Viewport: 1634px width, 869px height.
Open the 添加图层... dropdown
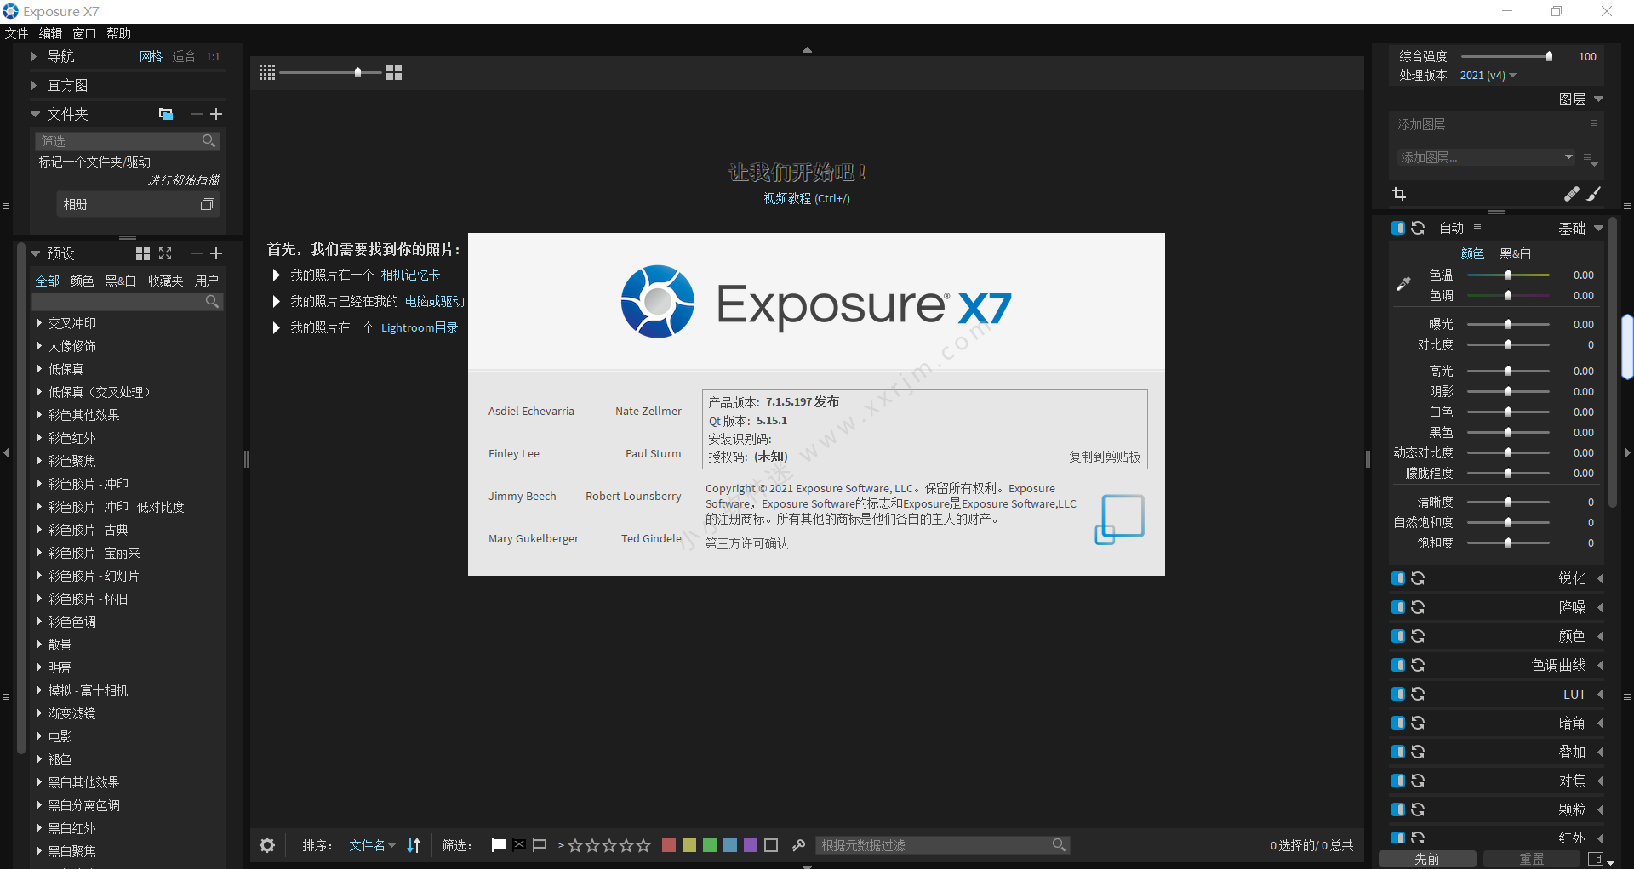pyautogui.click(x=1485, y=157)
